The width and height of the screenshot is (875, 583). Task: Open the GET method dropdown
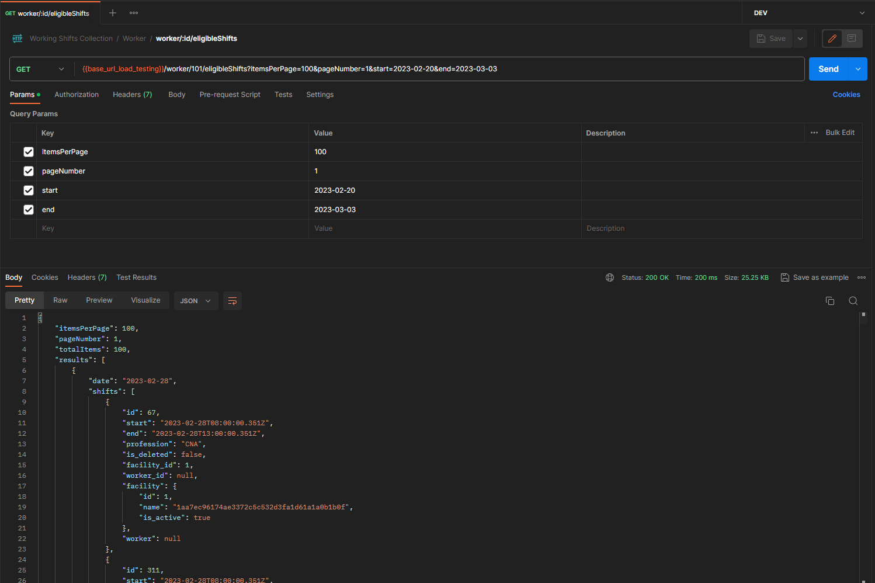click(40, 69)
